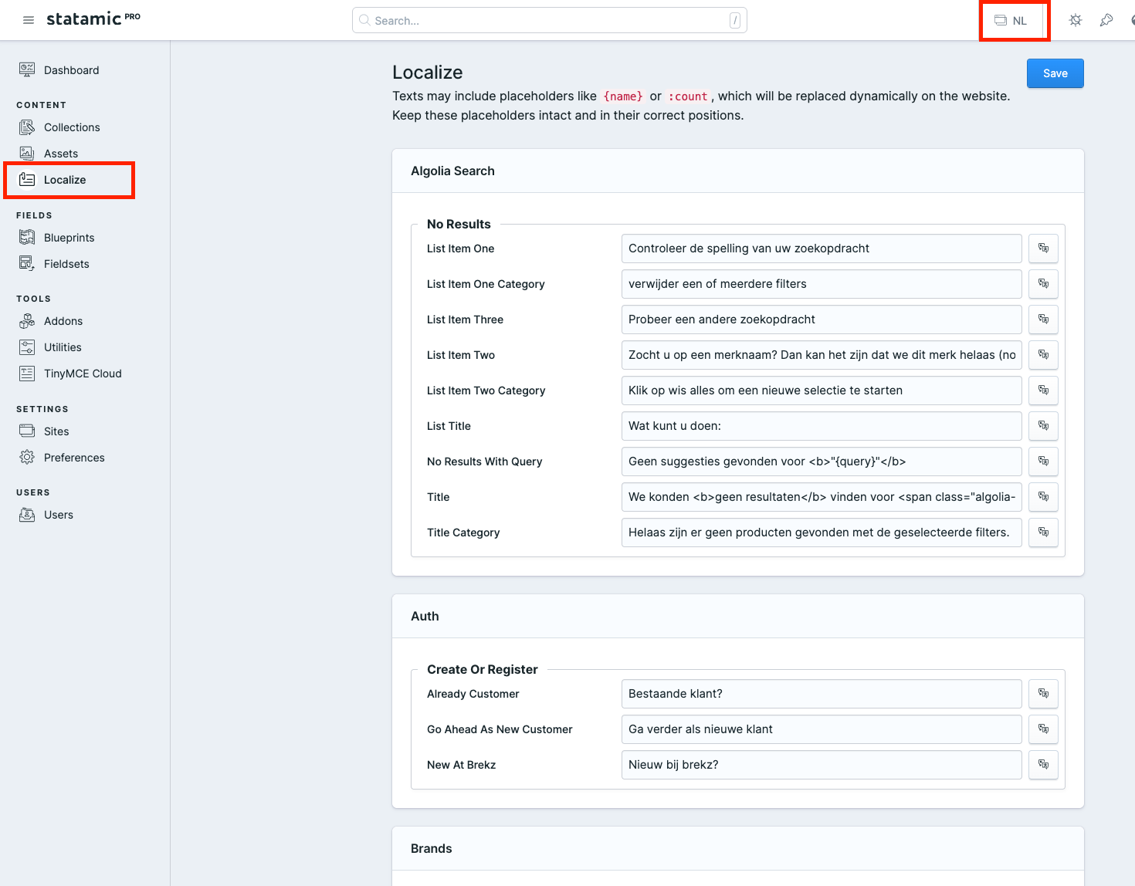Click the Addons sidebar icon
1135x886 pixels.
[x=27, y=321]
